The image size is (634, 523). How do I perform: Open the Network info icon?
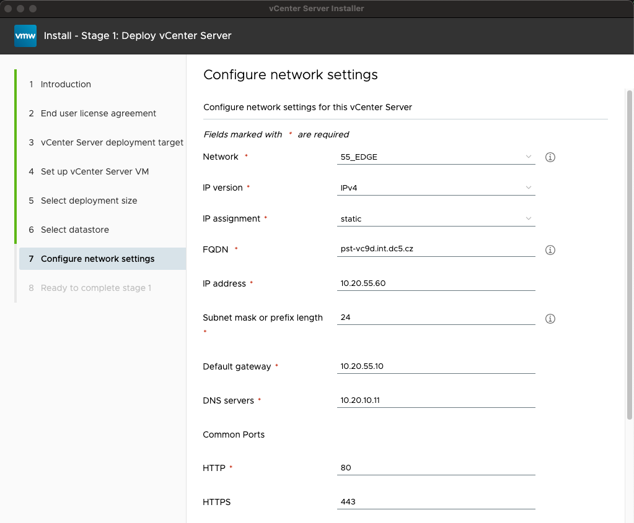[x=550, y=157]
